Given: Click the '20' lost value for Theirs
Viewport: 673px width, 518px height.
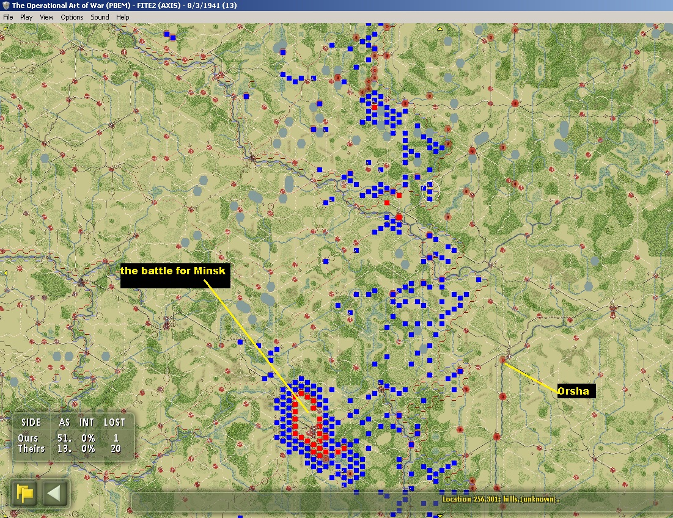Looking at the screenshot, I should (116, 448).
